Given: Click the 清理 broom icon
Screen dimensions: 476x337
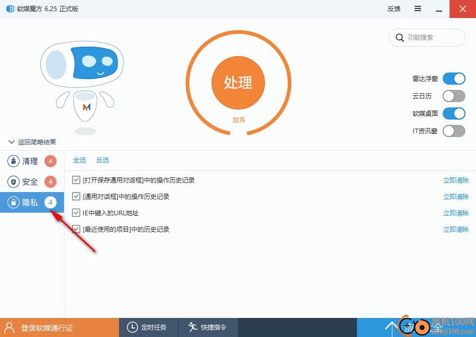Looking at the screenshot, I should 13,161.
